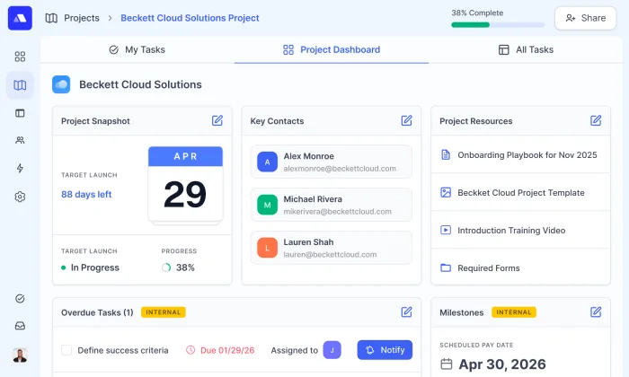
Task: Click the app logo in the sidebar
Action: [x=20, y=18]
